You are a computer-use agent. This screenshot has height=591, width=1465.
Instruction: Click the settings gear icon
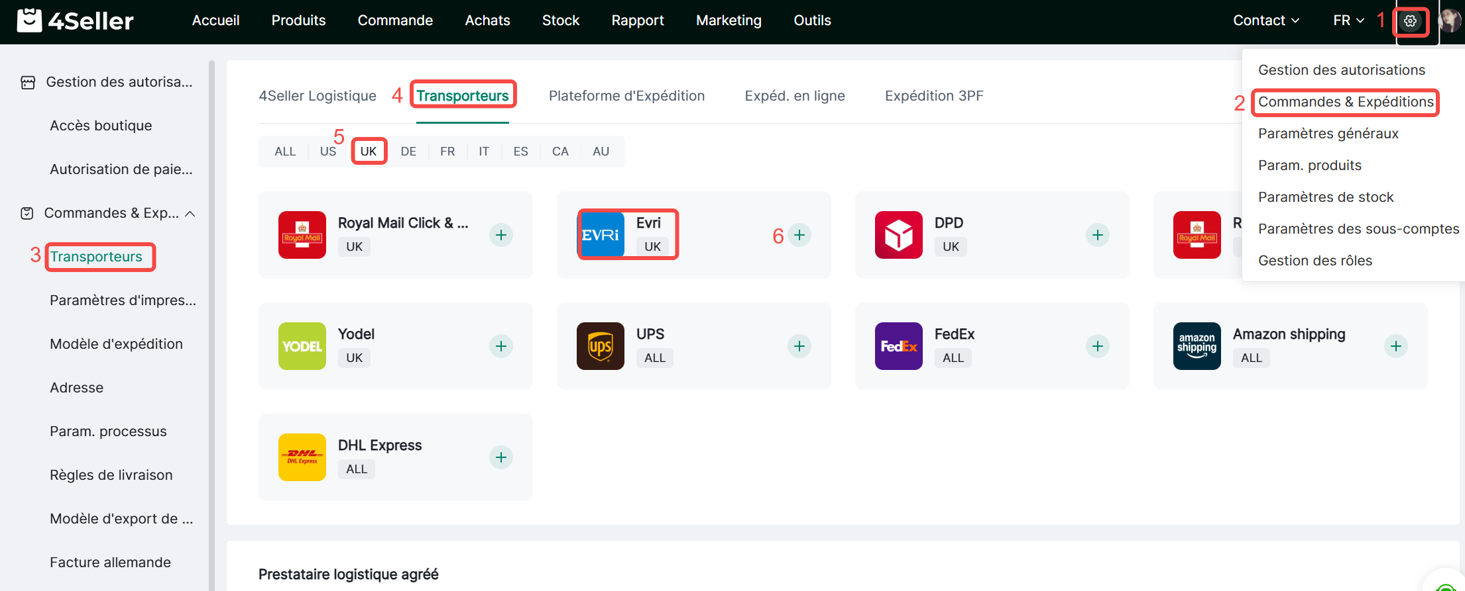click(x=1410, y=21)
